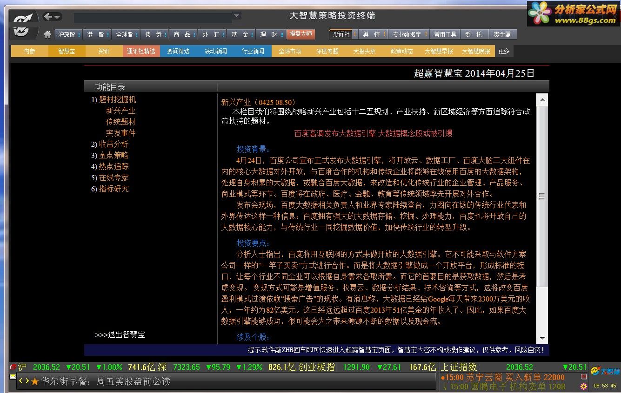Image resolution: width=621 pixels, height=393 pixels.
Task: Open the dropdown beside the back arrow
Action: click(58, 18)
